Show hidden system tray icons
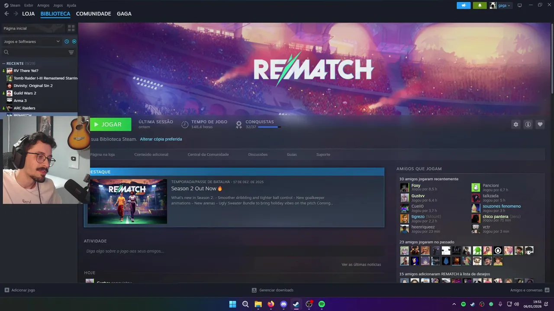Viewport: 554px width, 311px height. click(454, 304)
